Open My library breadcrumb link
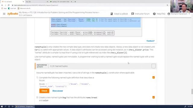 (x=23, y=13)
